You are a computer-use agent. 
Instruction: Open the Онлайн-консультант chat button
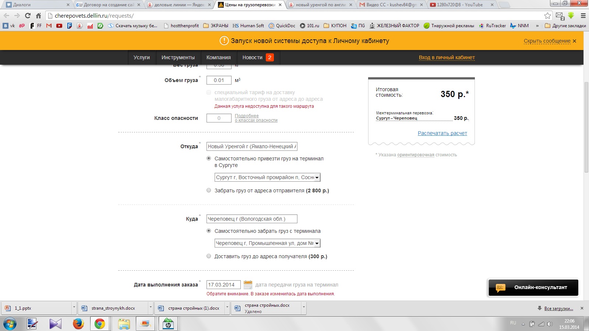[533, 288]
